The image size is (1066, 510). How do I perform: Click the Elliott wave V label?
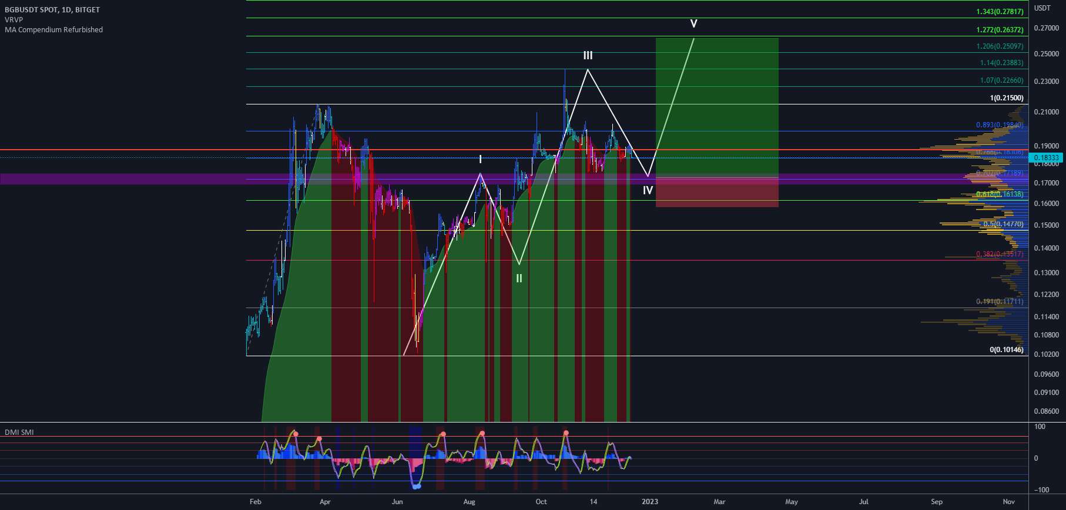[x=694, y=24]
